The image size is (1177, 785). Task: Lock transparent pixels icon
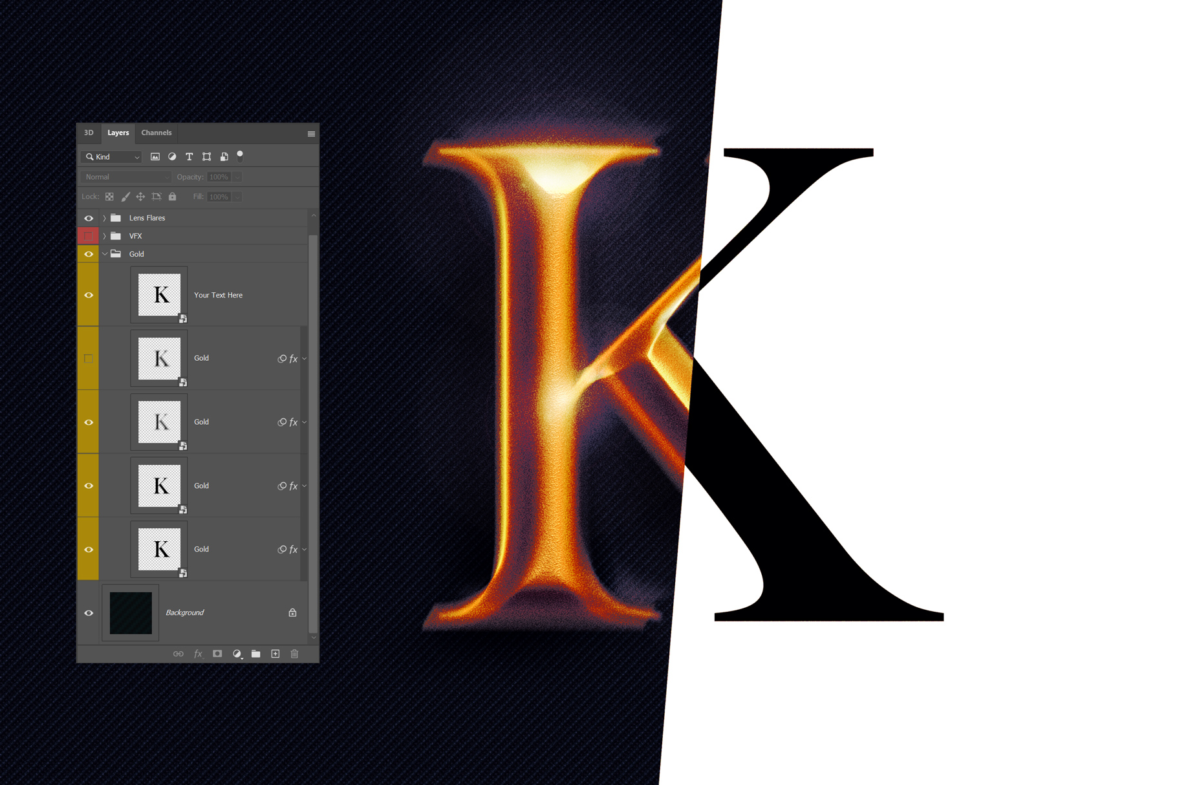[x=109, y=197]
